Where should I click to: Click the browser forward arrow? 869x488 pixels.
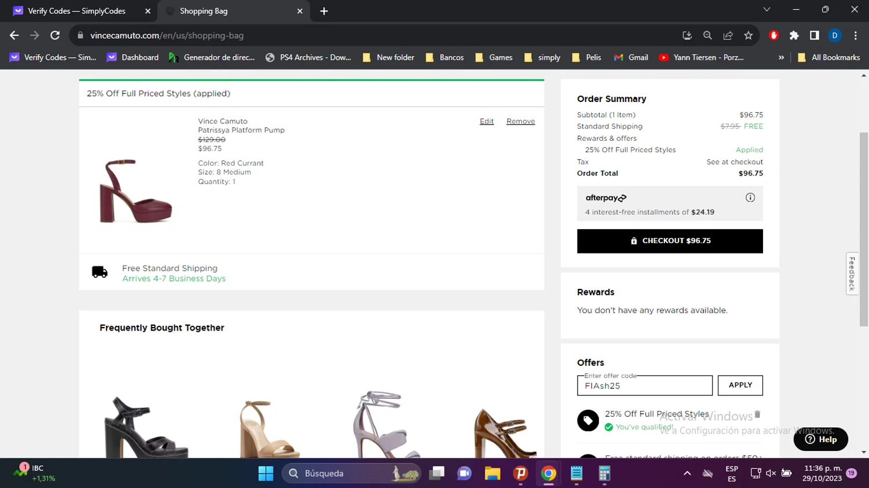point(35,35)
